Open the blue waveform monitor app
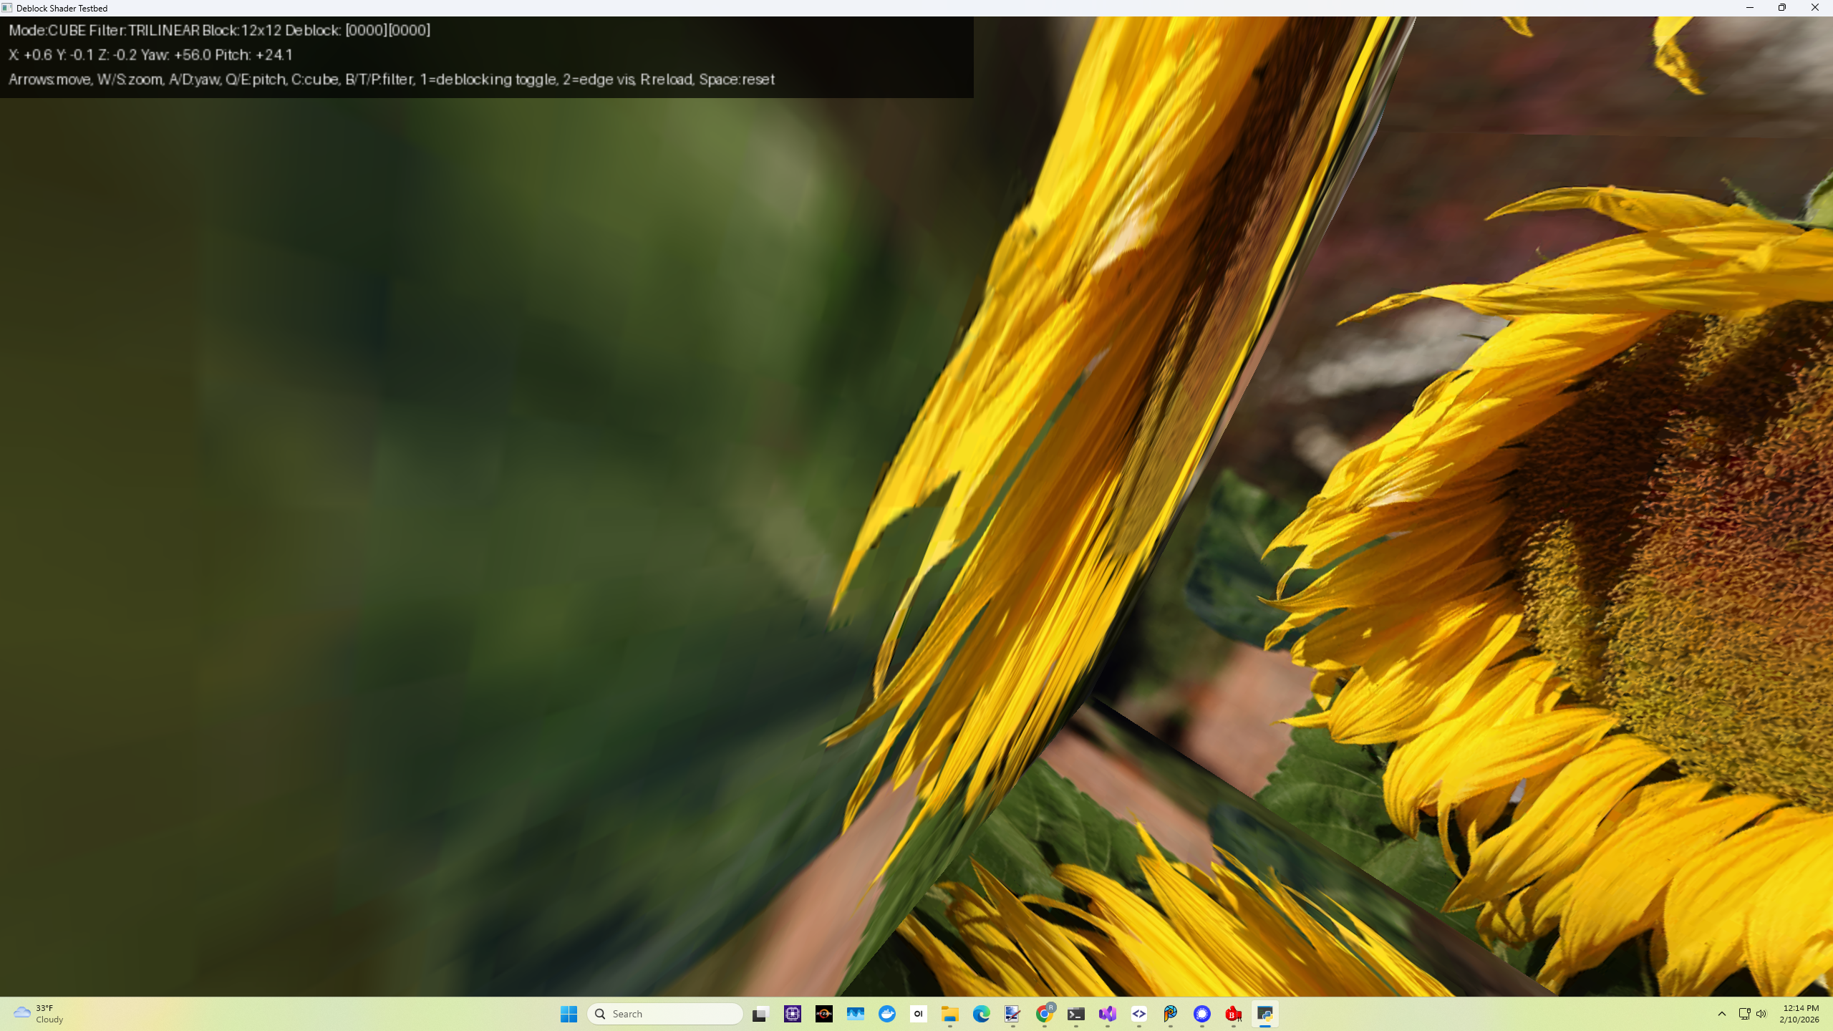This screenshot has height=1031, width=1833. (855, 1014)
